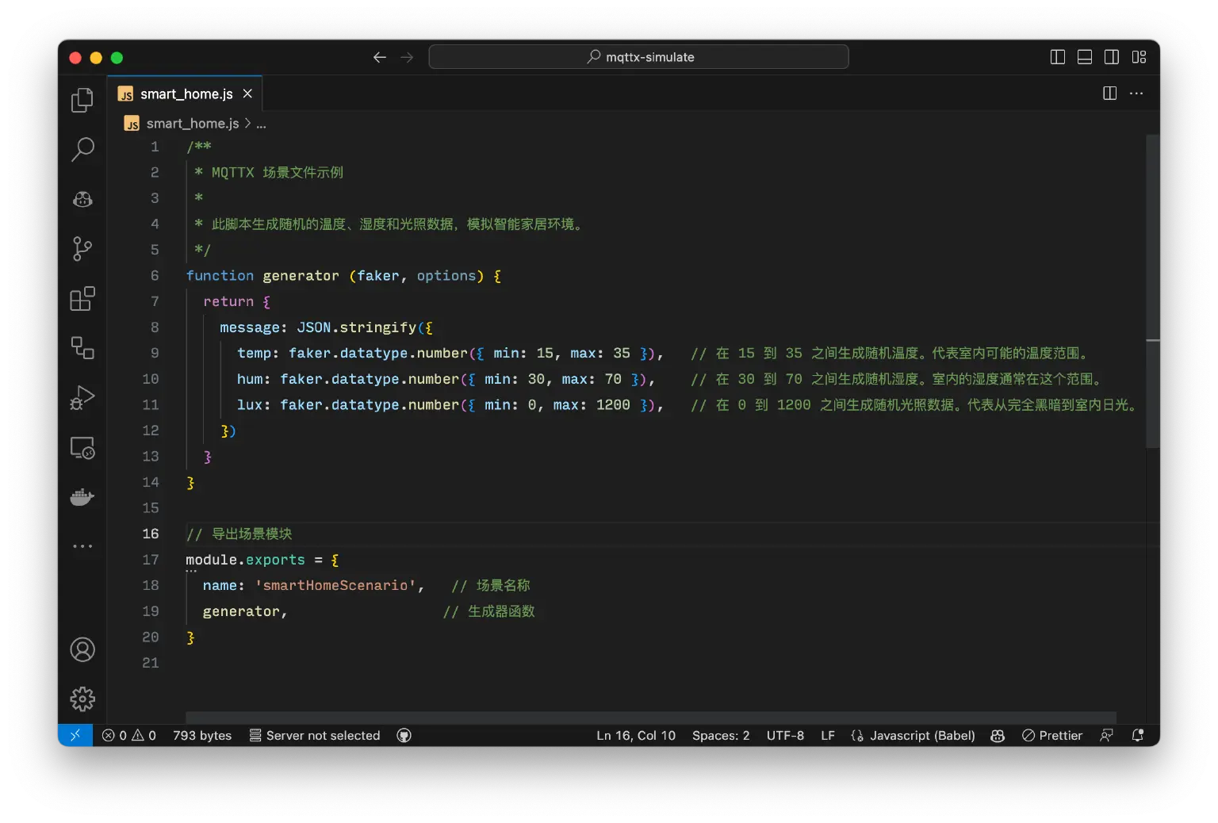1218x823 pixels.
Task: Open the Source Control view
Action: click(82, 248)
